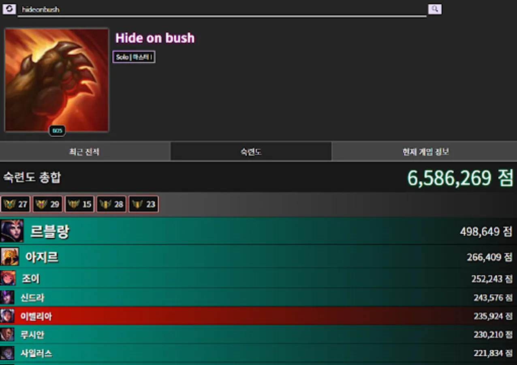Screen dimensions: 517x365
Task: Click the 6,586,269 점 total score
Action: click(460, 178)
